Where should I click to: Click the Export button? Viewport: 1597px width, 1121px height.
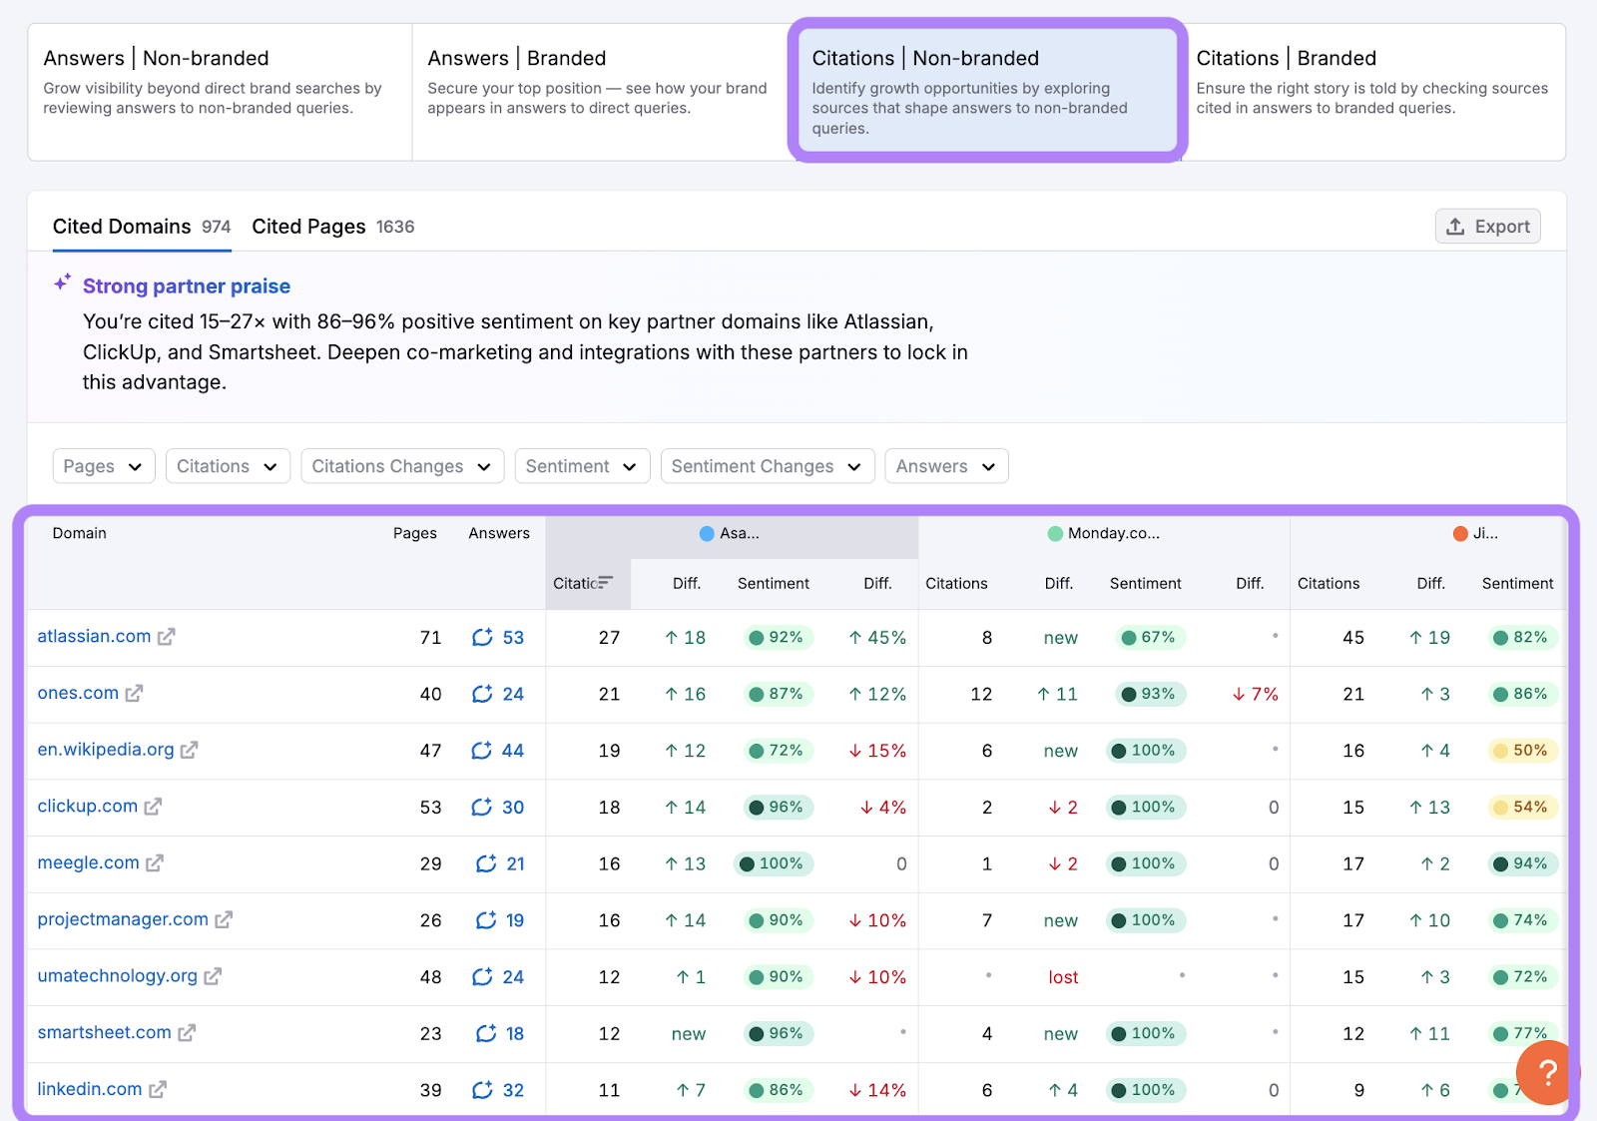[1487, 227]
